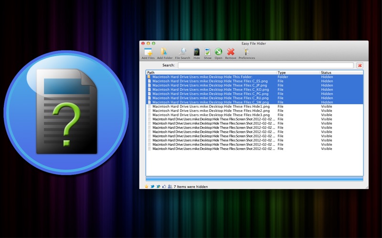The height and width of the screenshot is (238, 382).
Task: Click the star icon in status bar
Action: 147,187
